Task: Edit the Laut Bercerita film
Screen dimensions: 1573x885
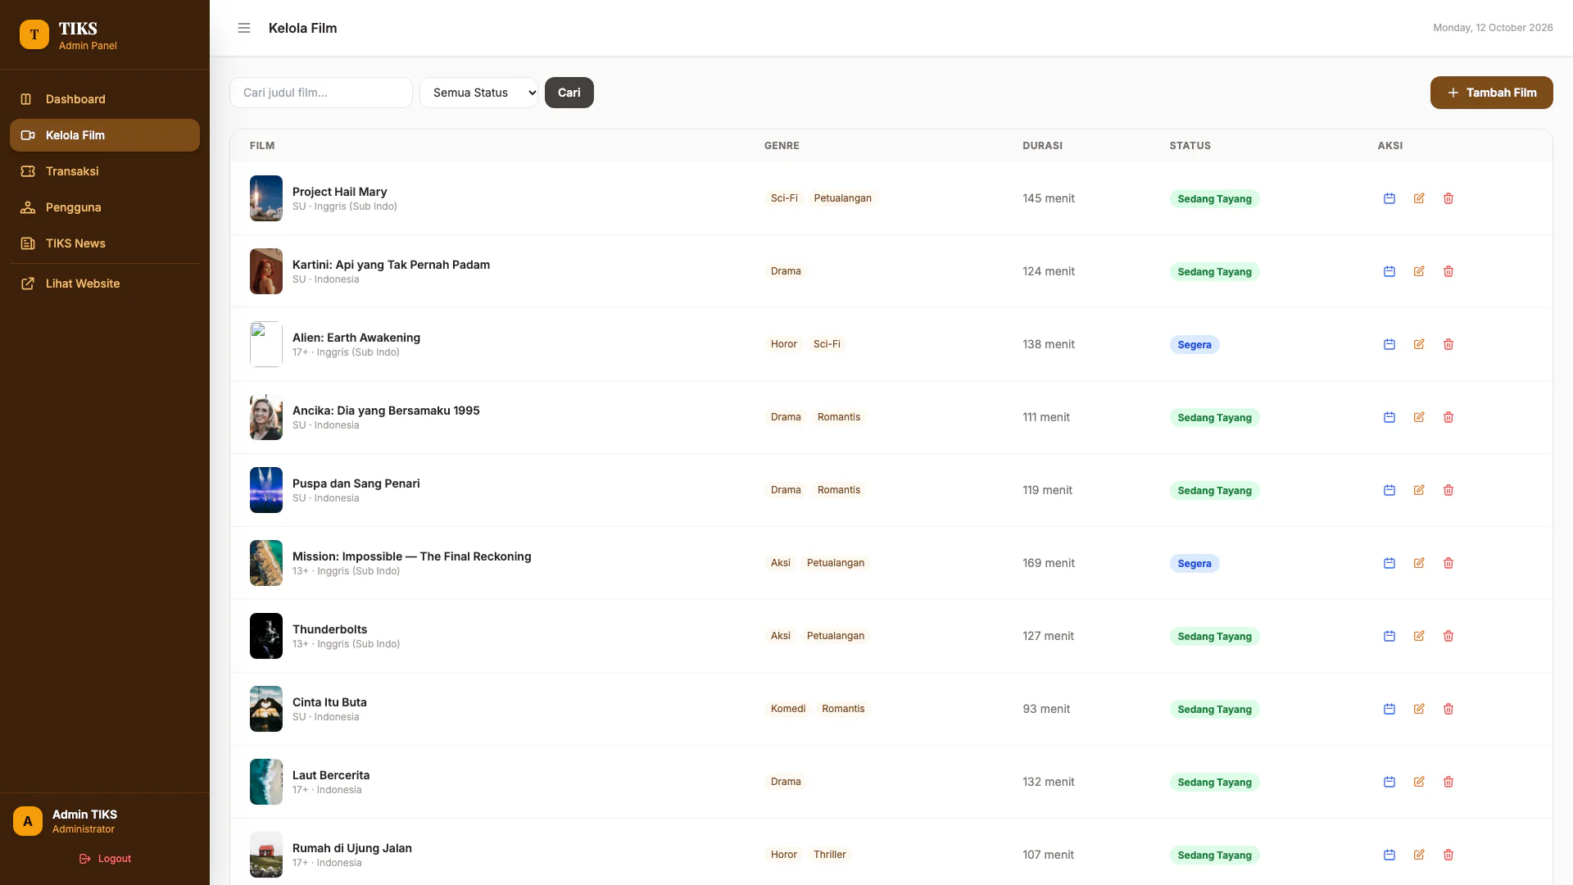Action: (1419, 782)
